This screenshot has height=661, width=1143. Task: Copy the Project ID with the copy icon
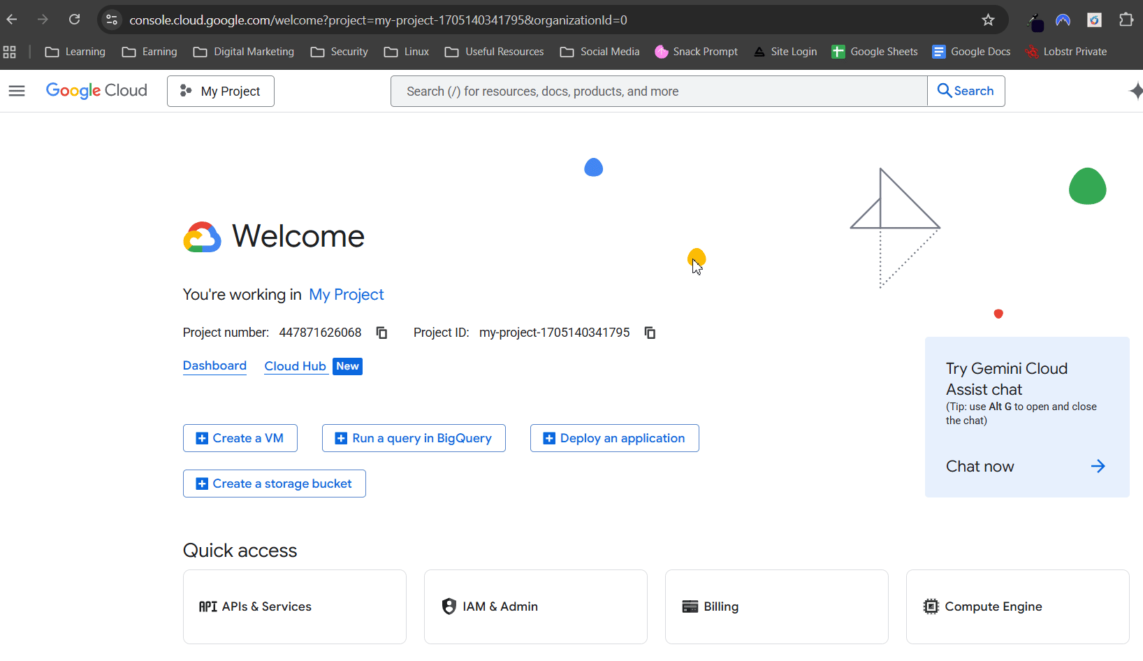650,332
